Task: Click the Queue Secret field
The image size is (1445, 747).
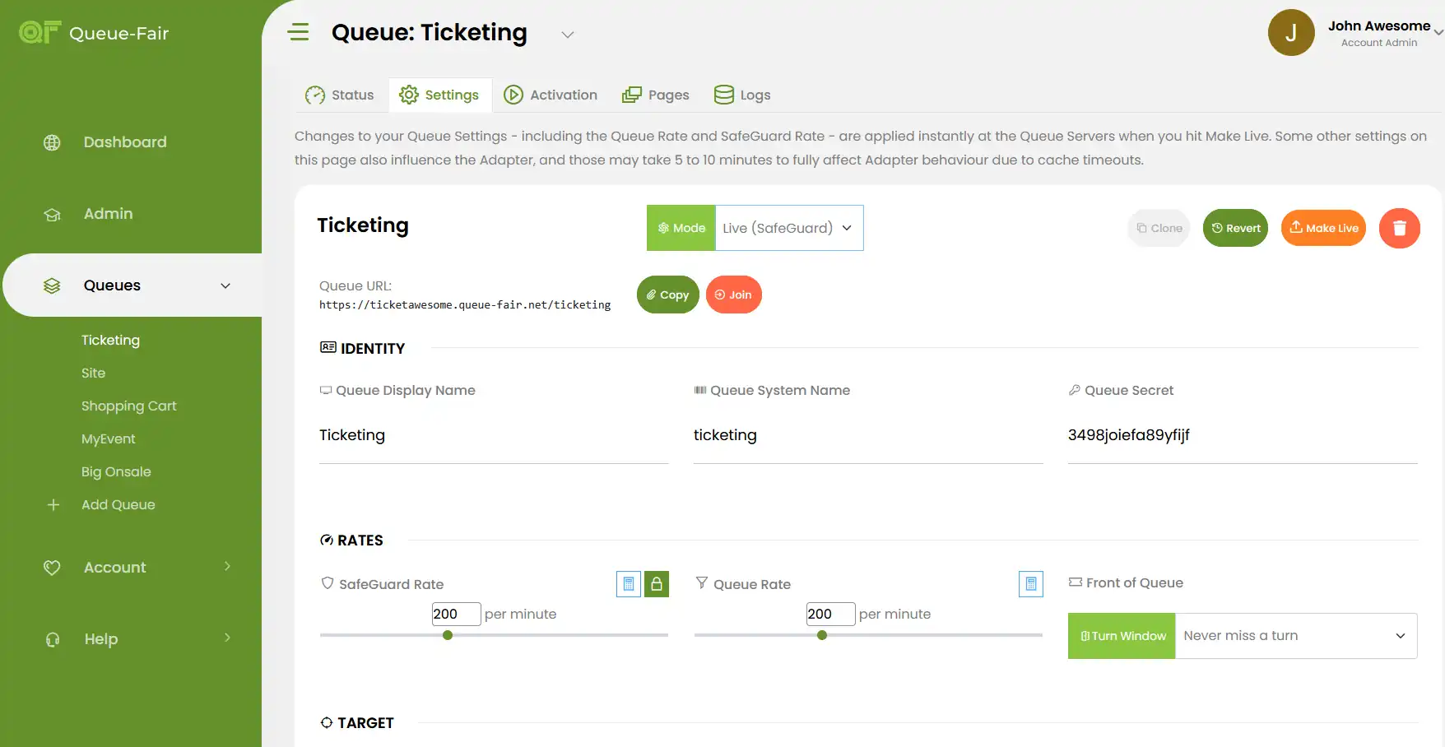Action: click(1243, 435)
